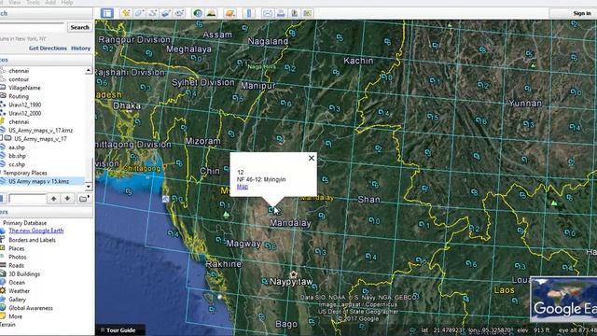This screenshot has width=597, height=336.
Task: Select bb.shp in Places list
Action: [x=17, y=156]
